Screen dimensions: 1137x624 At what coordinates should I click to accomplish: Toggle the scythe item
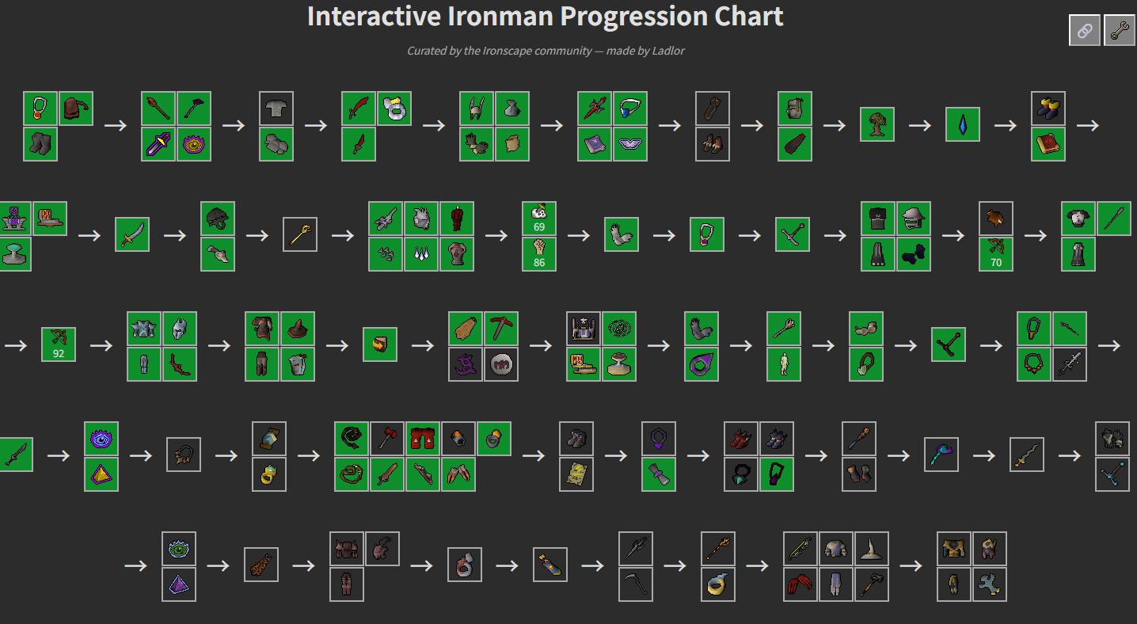point(636,584)
